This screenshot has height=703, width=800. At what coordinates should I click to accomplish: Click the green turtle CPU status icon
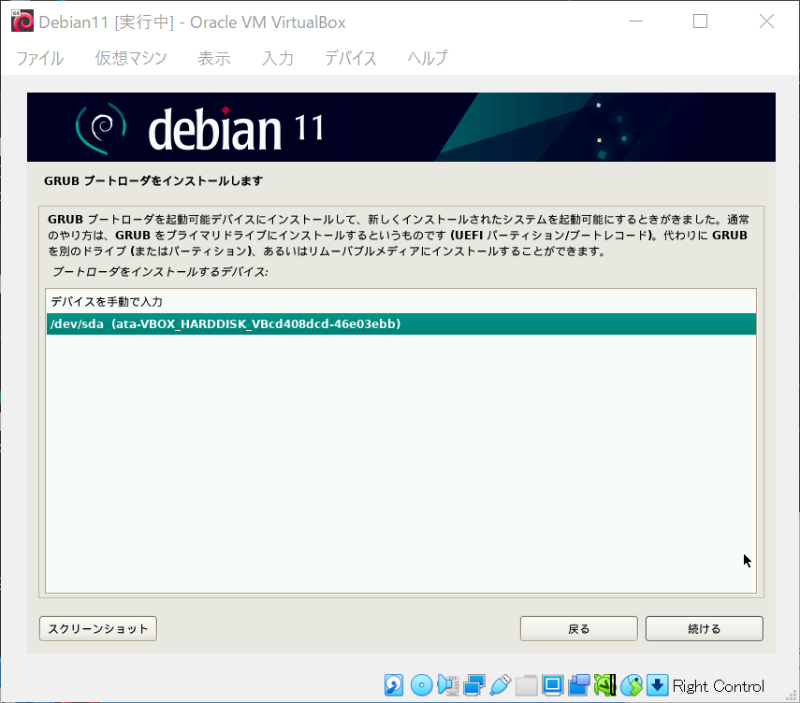point(605,685)
